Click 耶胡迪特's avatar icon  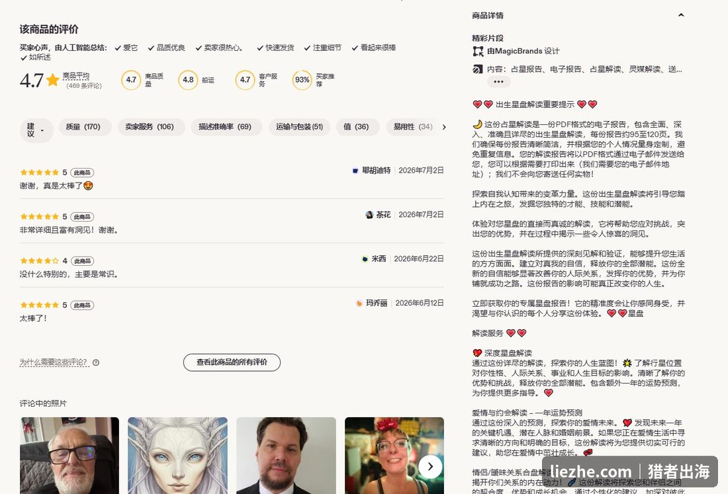355,171
